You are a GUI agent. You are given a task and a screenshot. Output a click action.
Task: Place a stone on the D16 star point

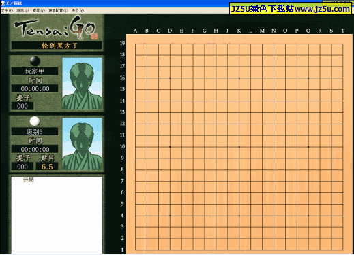pyautogui.click(x=170, y=78)
